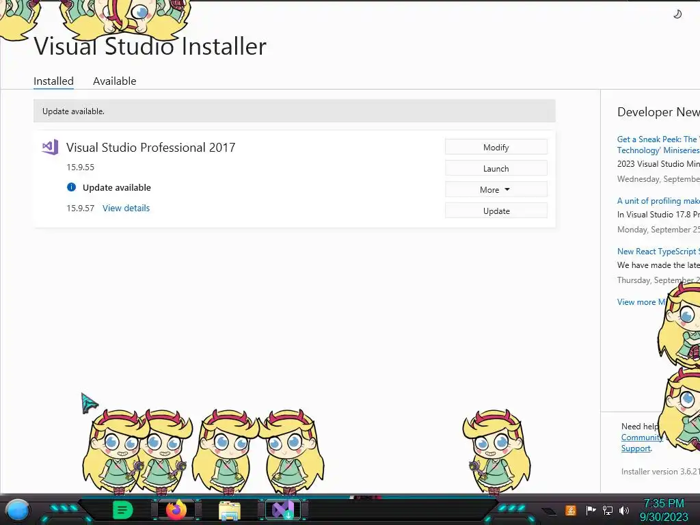This screenshot has width=700, height=525.
Task: Open the 'Get a Sneak Peek' news link
Action: tap(658, 145)
